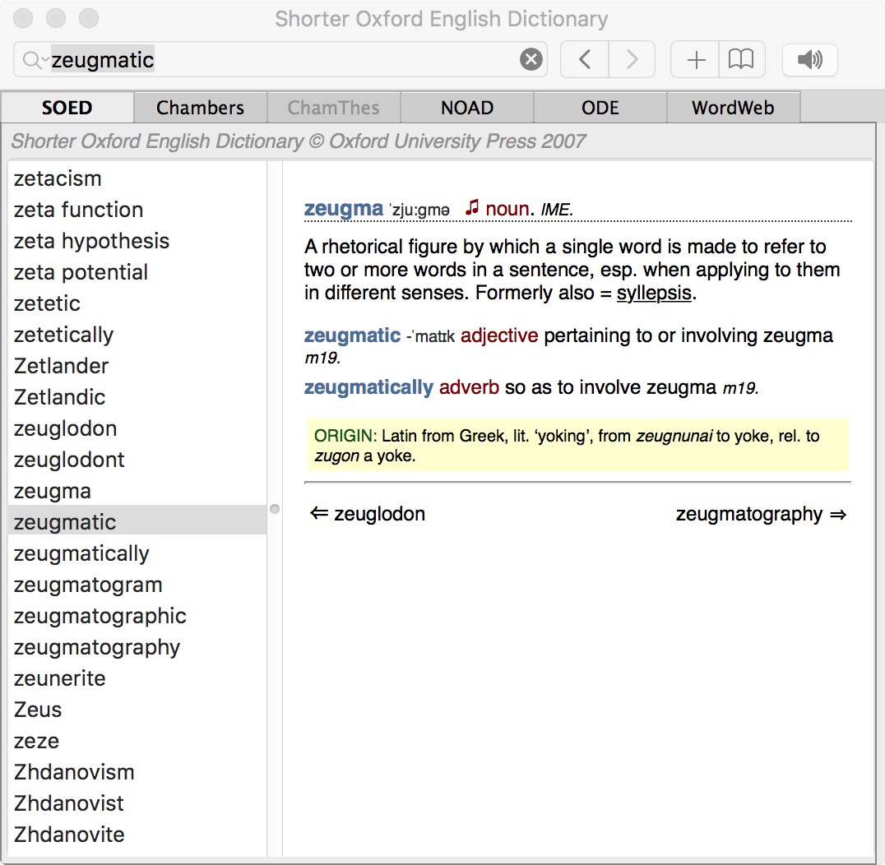This screenshot has height=865, width=885.
Task: Open the book bookmarks icon
Action: tap(742, 59)
